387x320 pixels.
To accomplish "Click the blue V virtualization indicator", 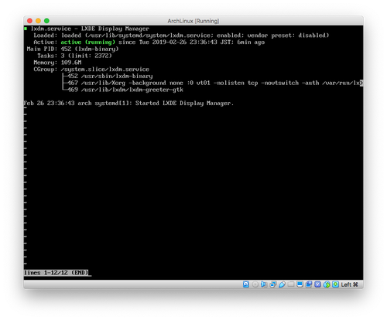I will [x=317, y=284].
